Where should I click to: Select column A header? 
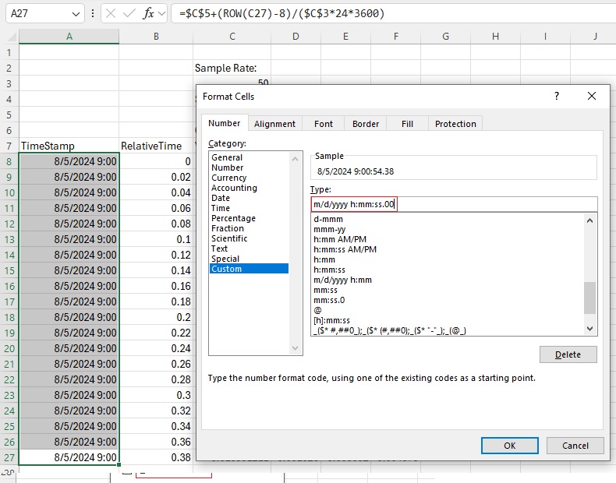click(69, 37)
